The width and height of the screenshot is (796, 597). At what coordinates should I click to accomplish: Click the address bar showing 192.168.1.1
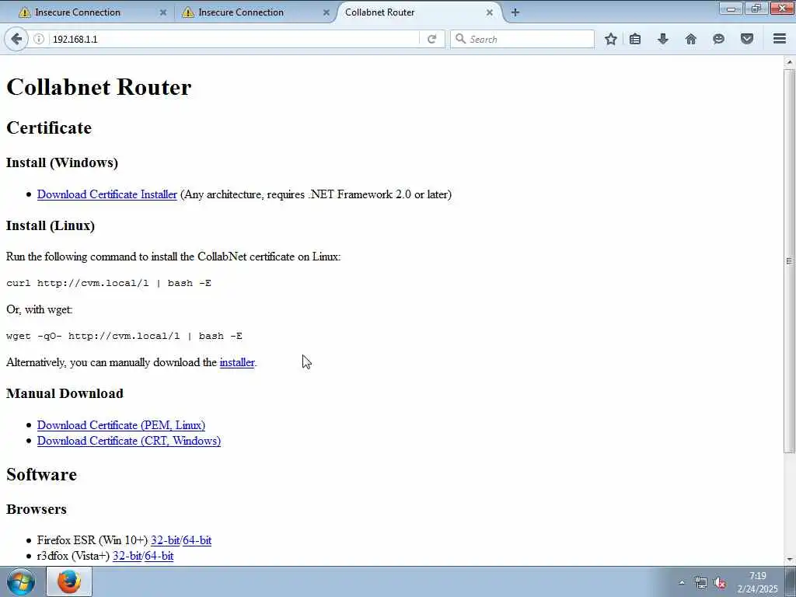233,39
